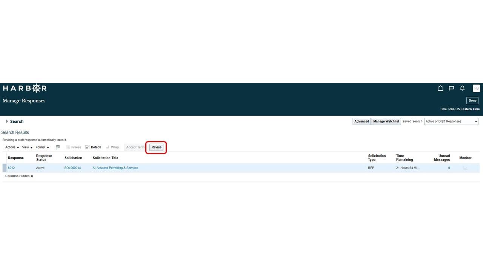The image size is (483, 271).
Task: Click the Monitor chart icon for 6012
Action: (x=465, y=168)
